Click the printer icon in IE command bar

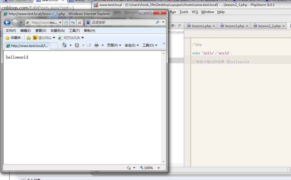[97, 45]
